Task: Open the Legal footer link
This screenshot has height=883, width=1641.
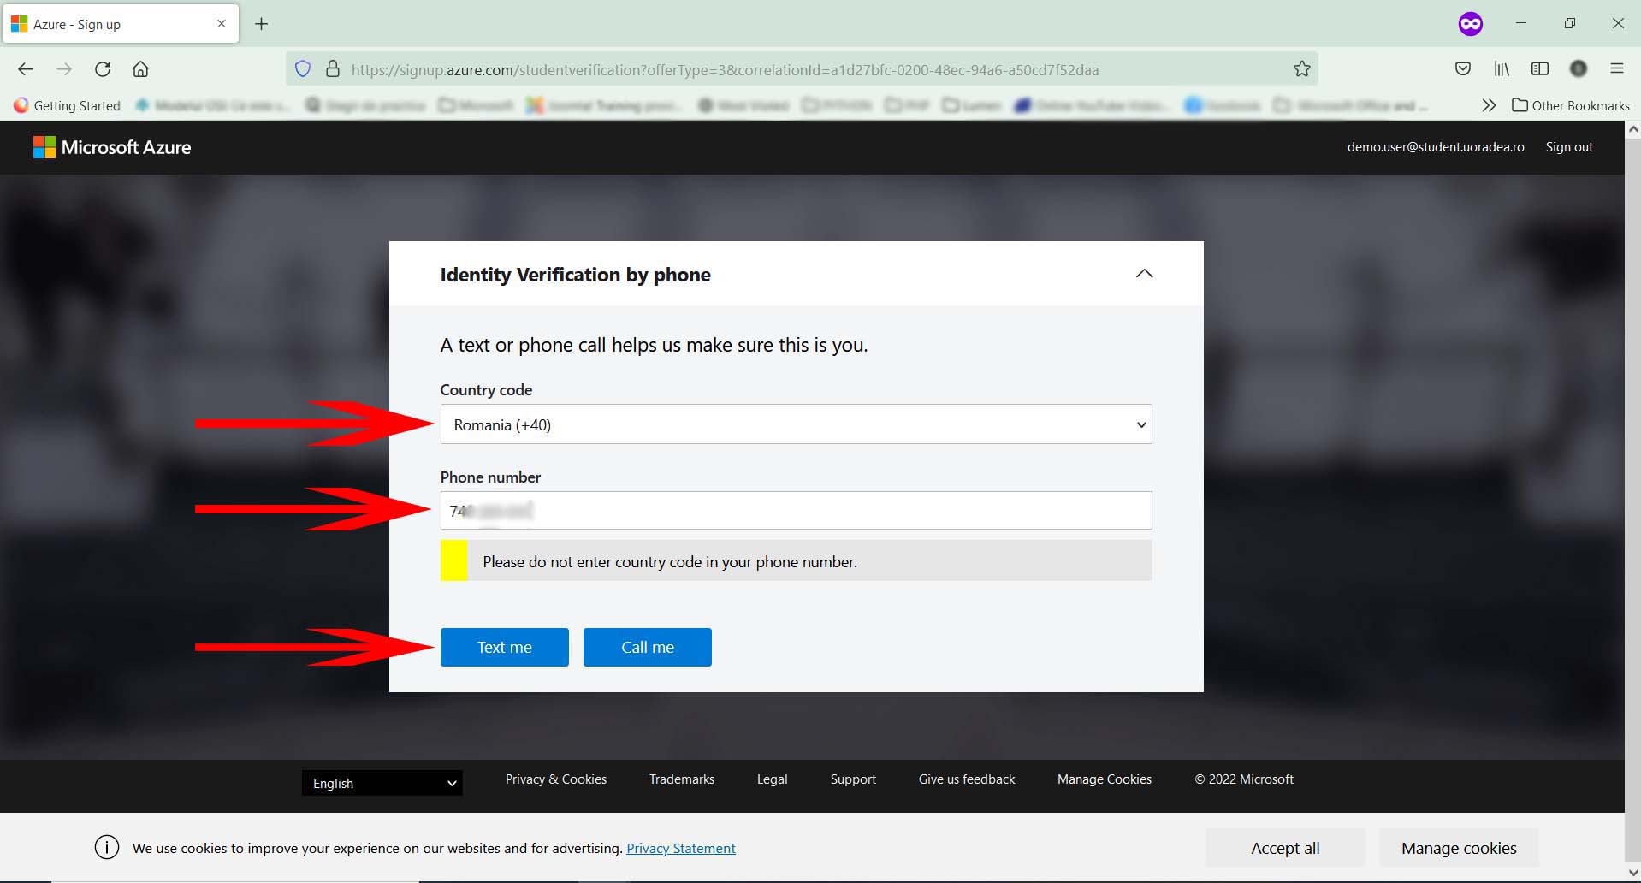Action: pyautogui.click(x=772, y=779)
